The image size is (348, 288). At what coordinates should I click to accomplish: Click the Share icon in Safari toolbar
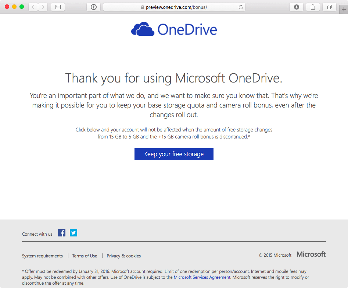tap(313, 7)
